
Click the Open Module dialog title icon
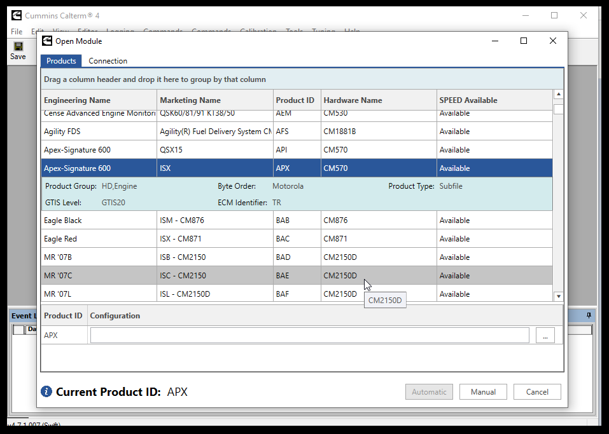tap(47, 41)
